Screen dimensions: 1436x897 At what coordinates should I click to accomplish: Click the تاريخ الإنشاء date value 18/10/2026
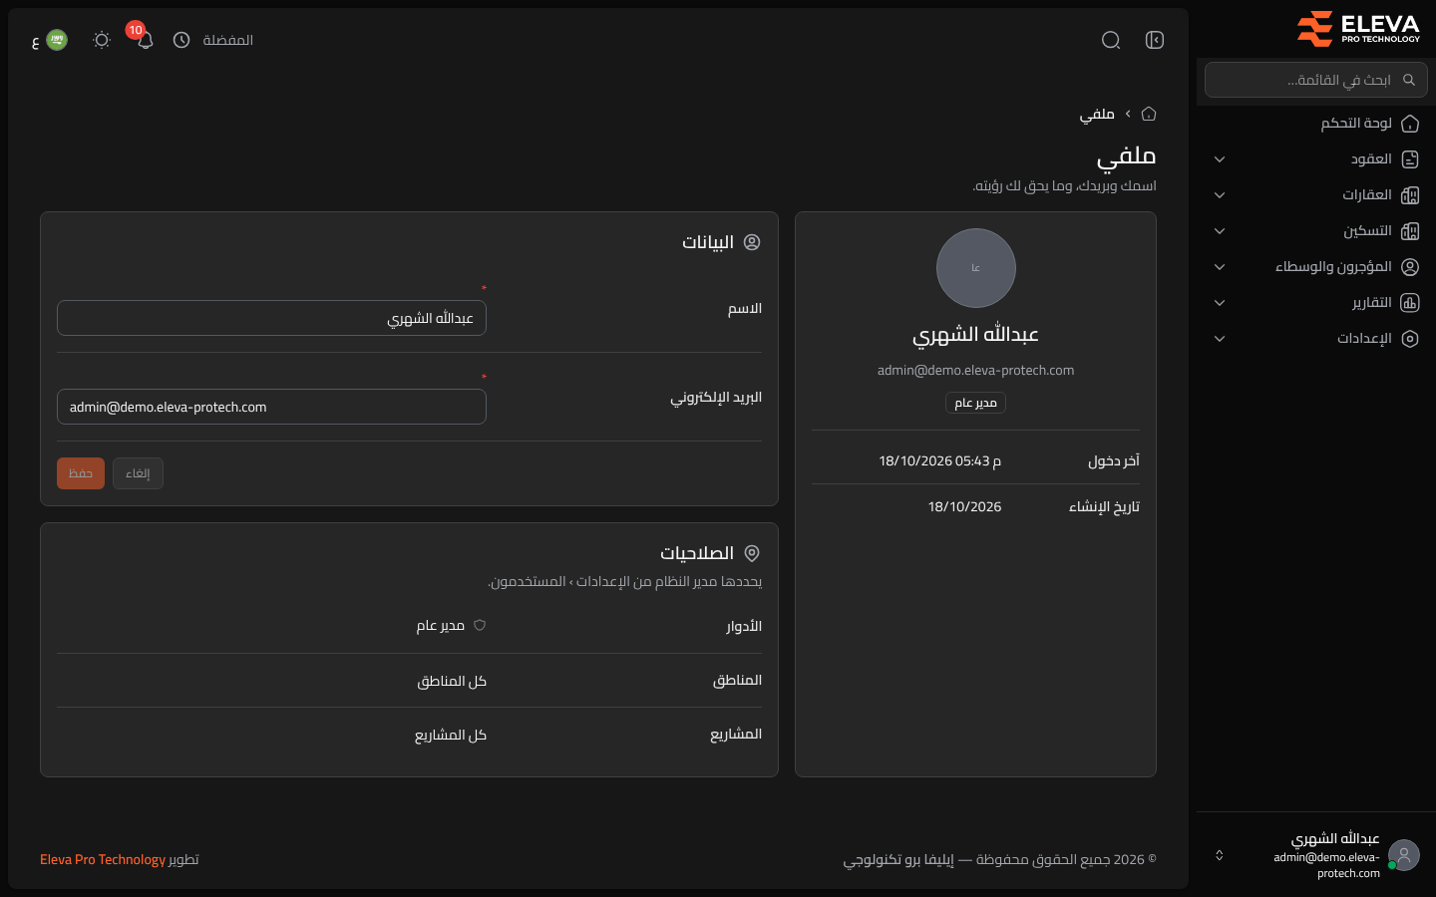(965, 506)
